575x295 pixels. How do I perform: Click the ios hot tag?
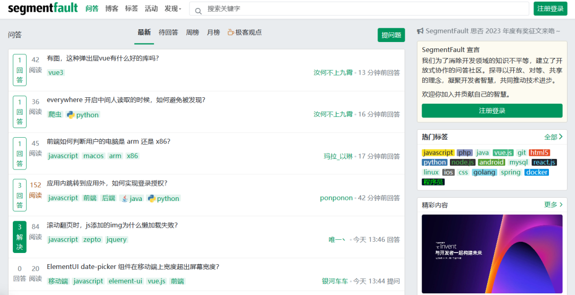[x=448, y=172]
